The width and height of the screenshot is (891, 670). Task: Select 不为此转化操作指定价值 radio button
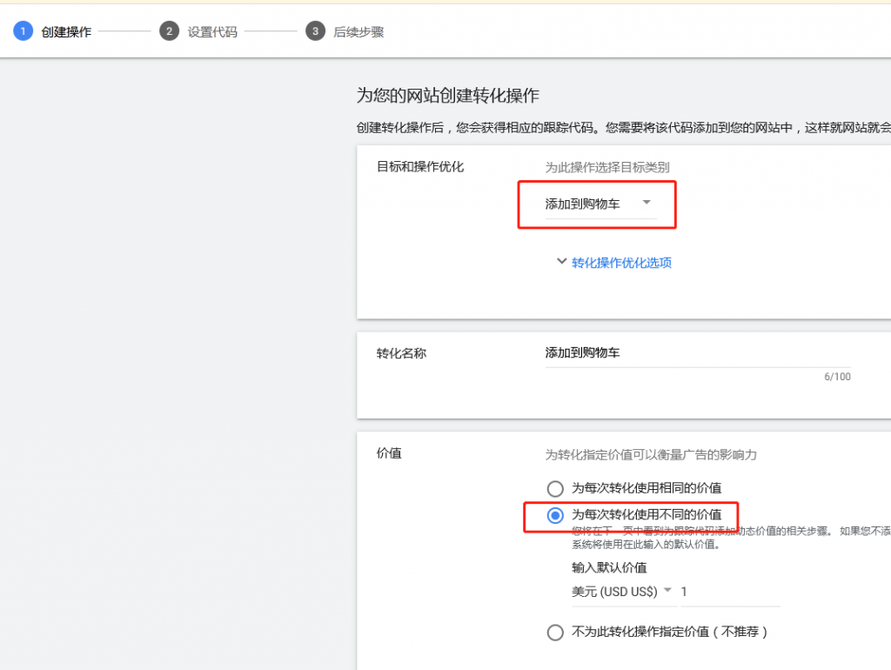coord(555,632)
